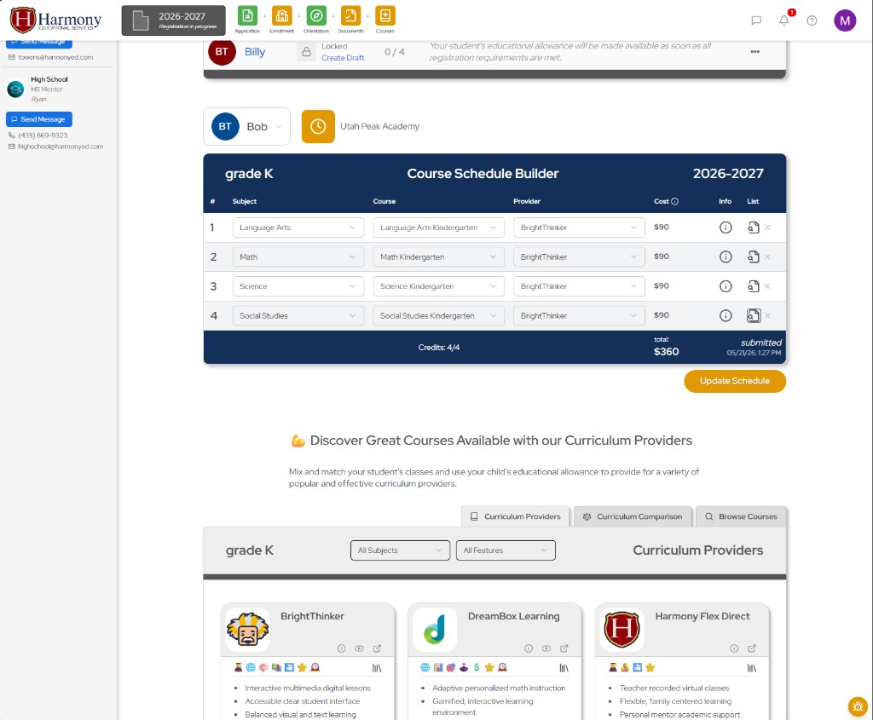The image size is (873, 720).
Task: Open Harmony Flex Direct course library icon
Action: point(752,668)
